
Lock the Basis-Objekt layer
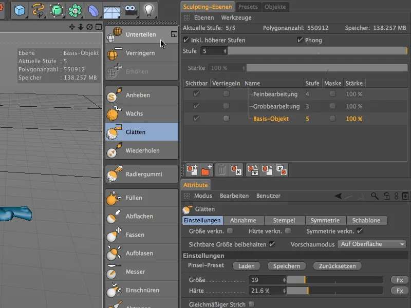[226, 119]
